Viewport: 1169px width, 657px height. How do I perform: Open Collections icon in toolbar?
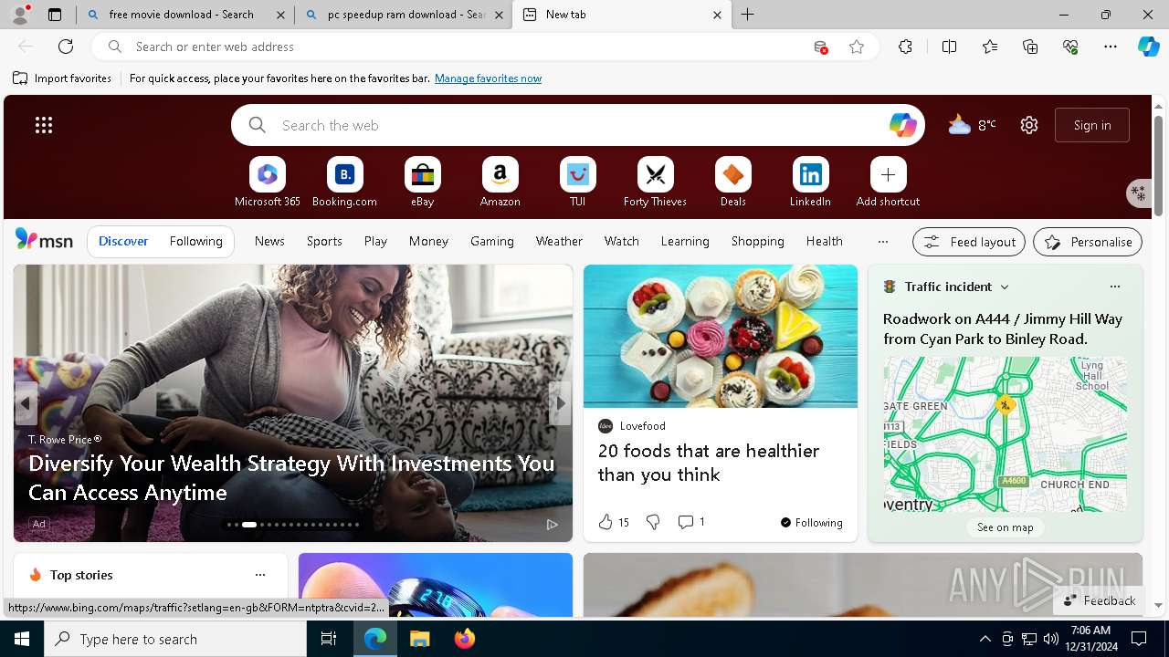(1030, 47)
